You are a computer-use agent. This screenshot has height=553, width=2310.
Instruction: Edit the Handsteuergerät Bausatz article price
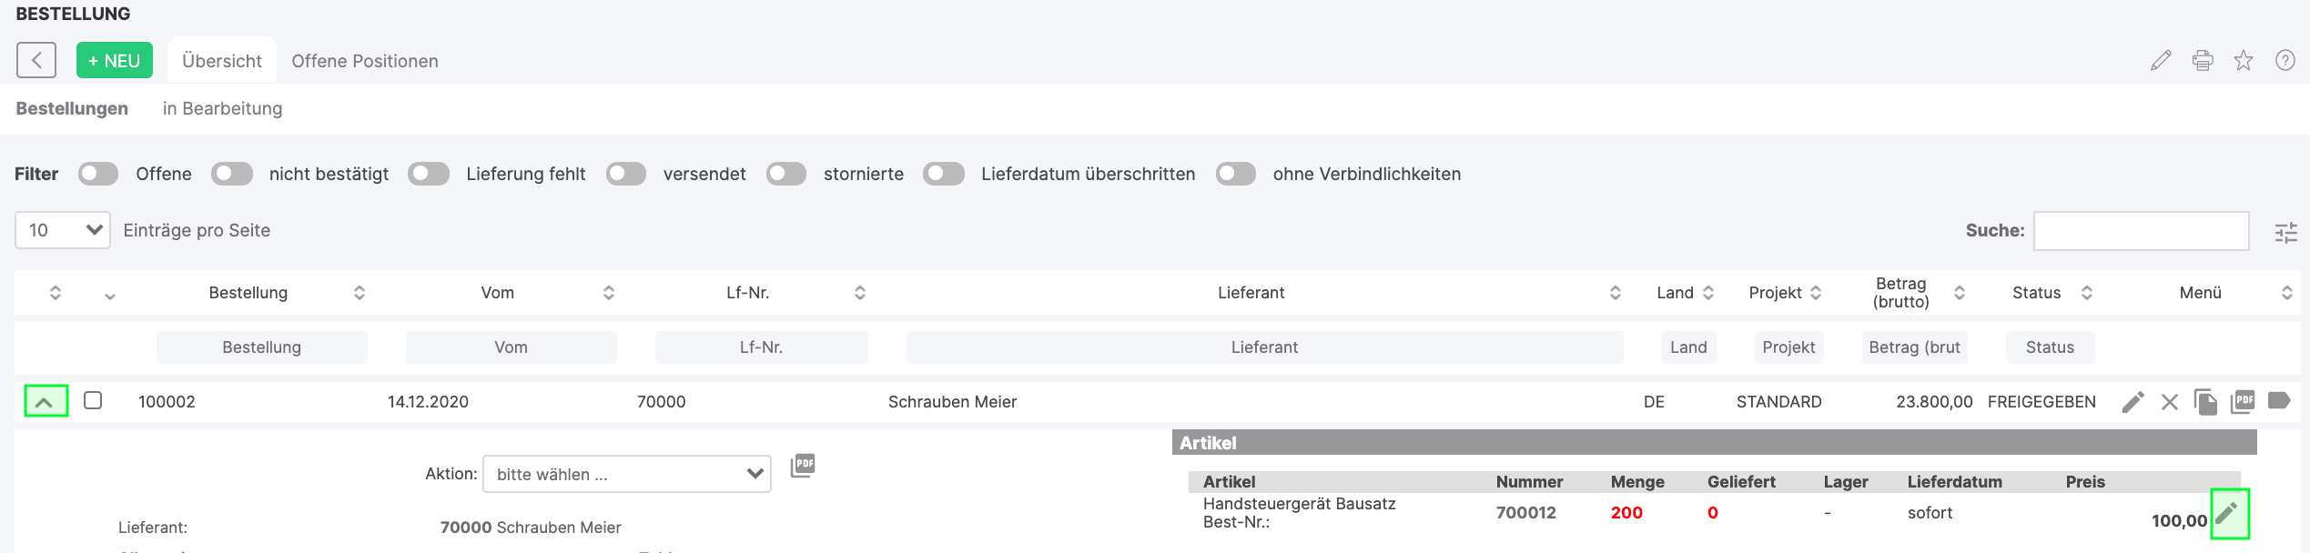2228,513
